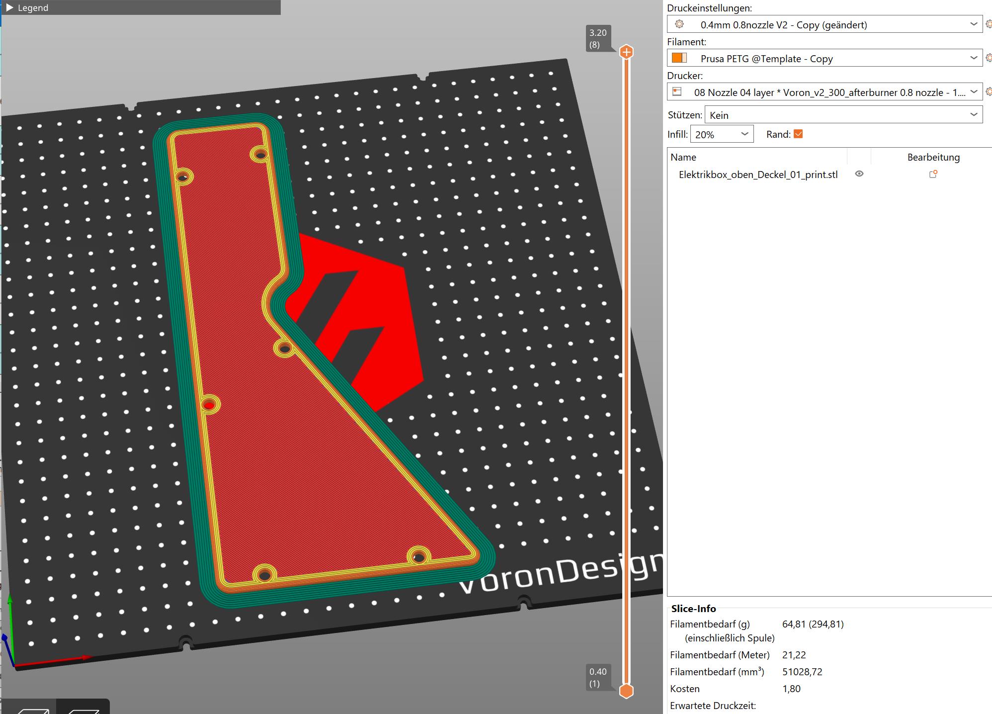Open the Infill 20% dropdown
The image size is (992, 714).
tap(722, 134)
